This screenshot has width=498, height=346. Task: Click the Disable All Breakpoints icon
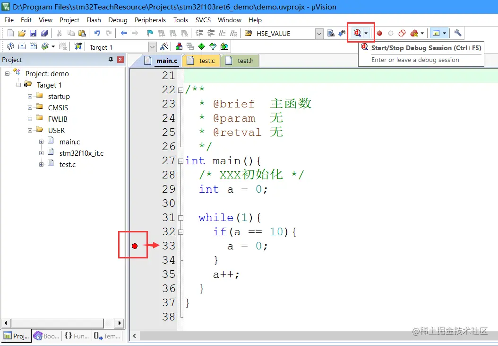pos(402,33)
